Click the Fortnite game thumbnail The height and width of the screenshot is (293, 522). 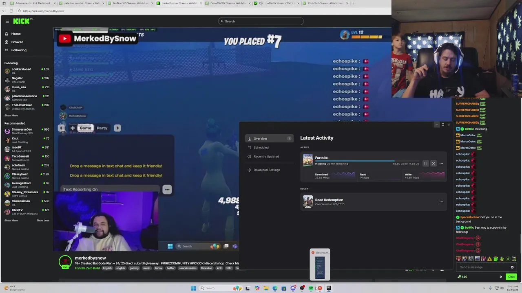pos(308,160)
